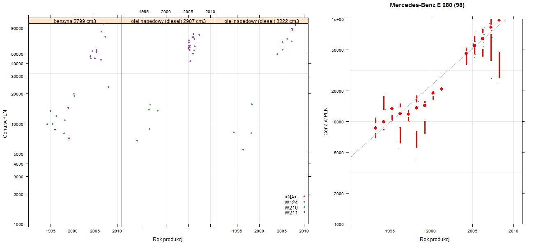Screen dimensions: 534x246
Task: Click the purple W211 legend dot
Action: coord(304,212)
